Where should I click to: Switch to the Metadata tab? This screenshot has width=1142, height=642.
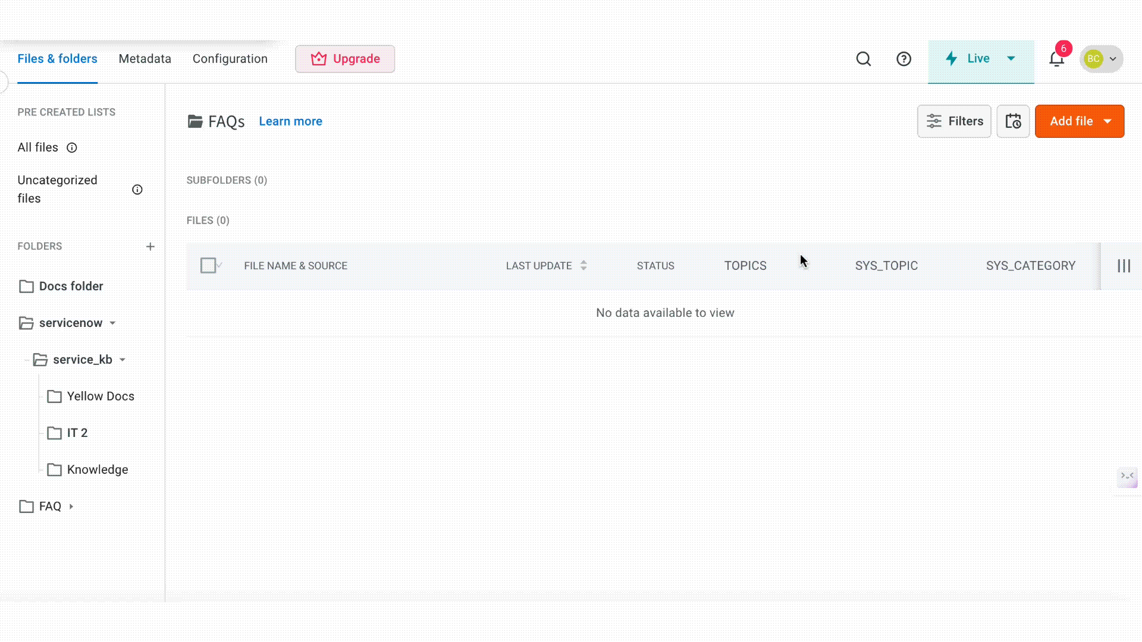click(x=145, y=59)
